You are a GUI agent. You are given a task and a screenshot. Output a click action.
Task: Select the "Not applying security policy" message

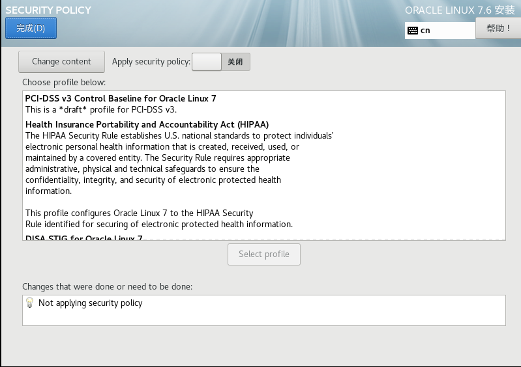90,303
